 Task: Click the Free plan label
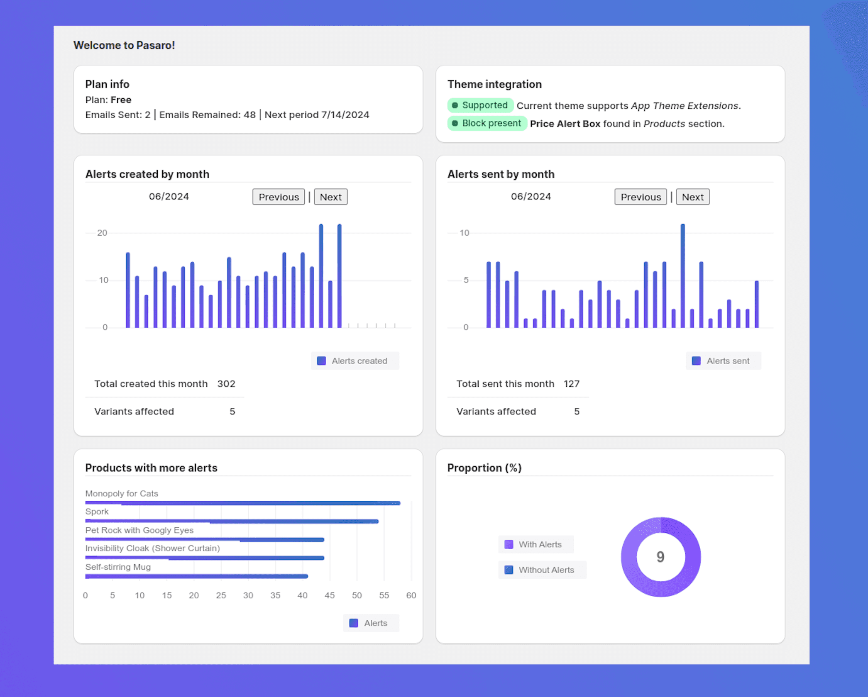(x=122, y=100)
